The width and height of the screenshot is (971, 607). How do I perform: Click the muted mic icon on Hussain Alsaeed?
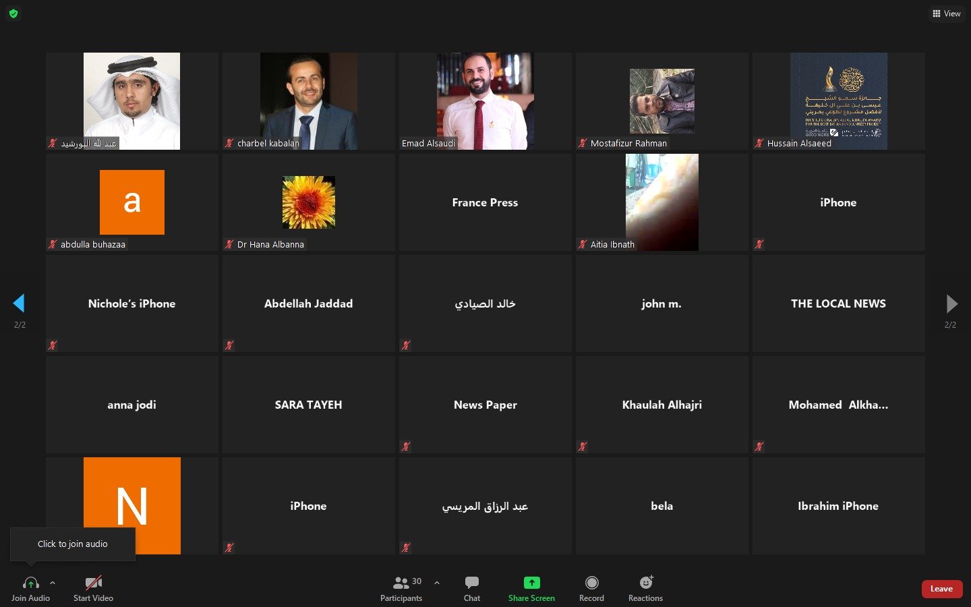[759, 143]
